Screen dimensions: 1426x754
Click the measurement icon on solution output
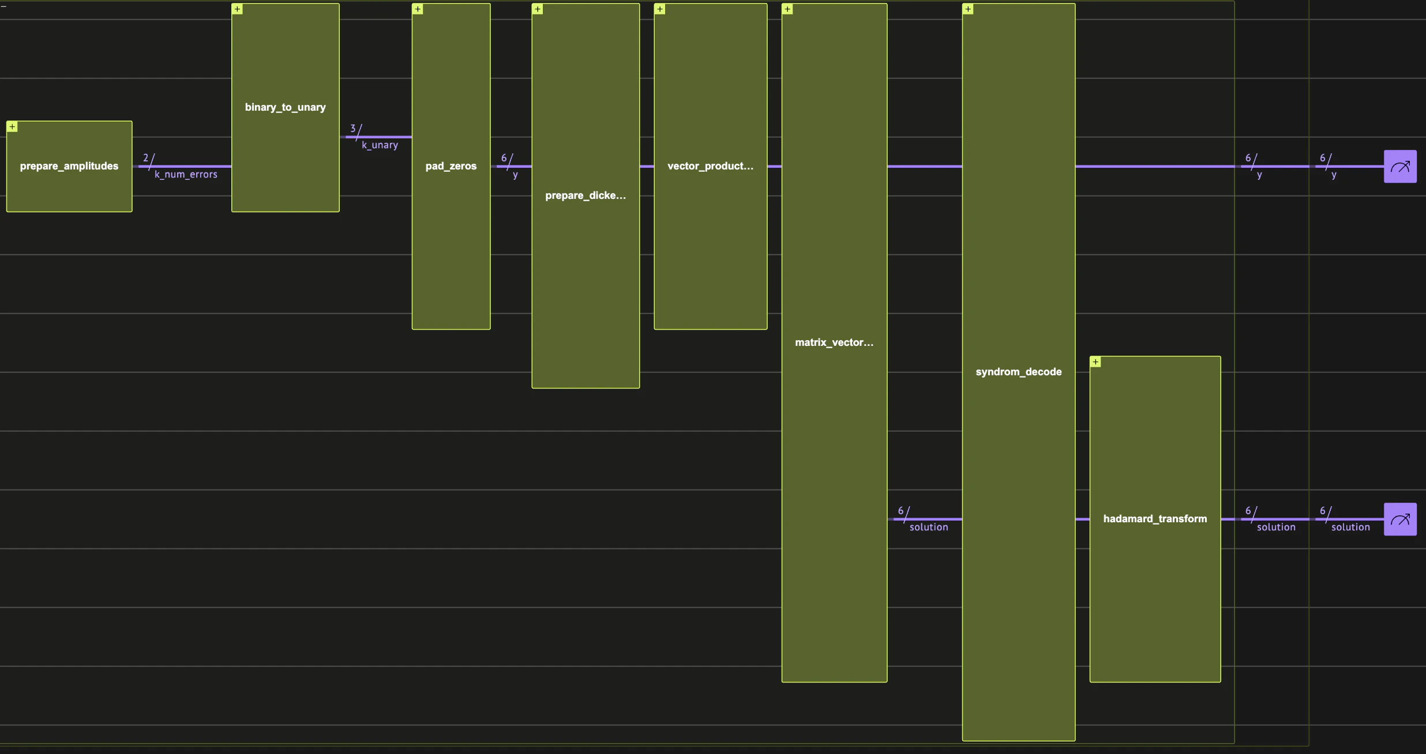coord(1400,519)
